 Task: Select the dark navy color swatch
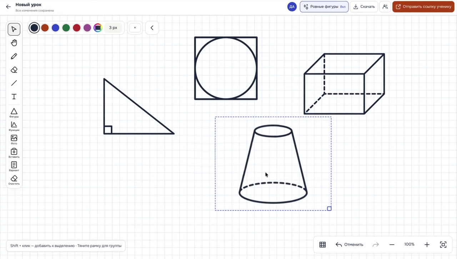click(x=34, y=28)
